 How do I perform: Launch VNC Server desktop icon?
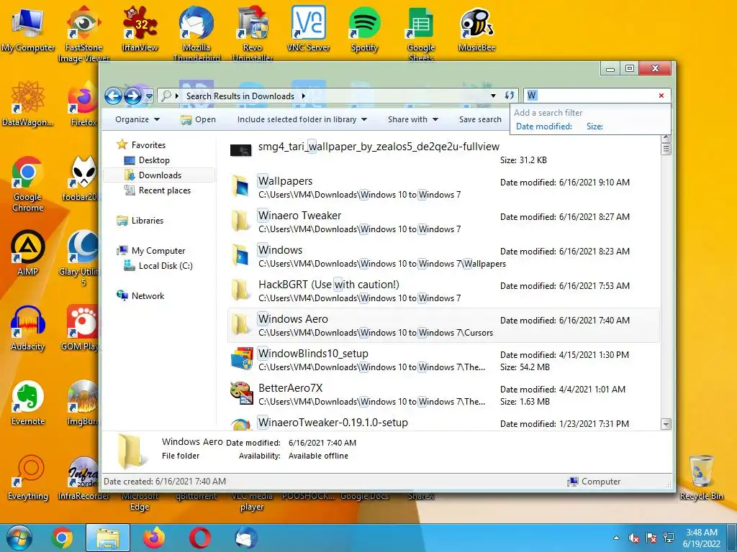coord(308,29)
